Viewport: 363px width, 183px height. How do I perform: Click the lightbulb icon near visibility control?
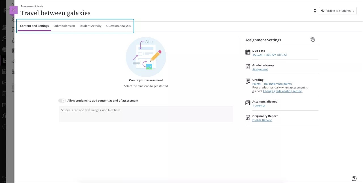point(315,10)
